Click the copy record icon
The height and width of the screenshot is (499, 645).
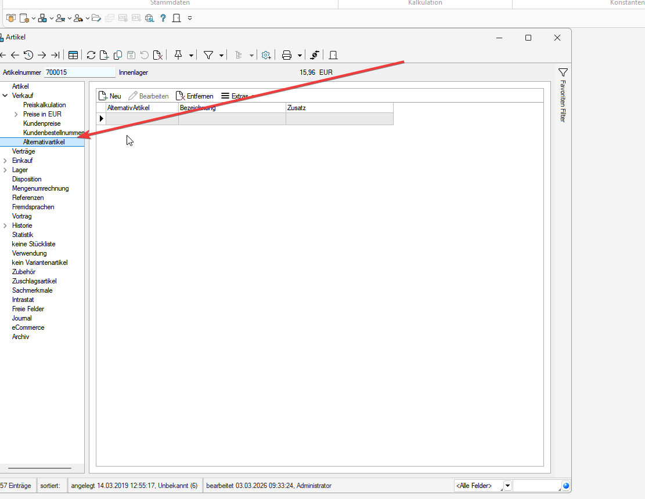(x=118, y=55)
